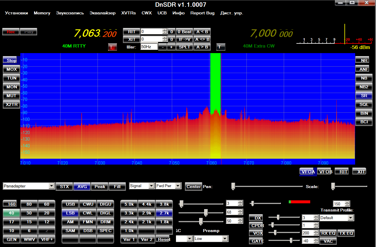Click the Center pan button
This screenshot has height=247, width=376.
(194, 187)
